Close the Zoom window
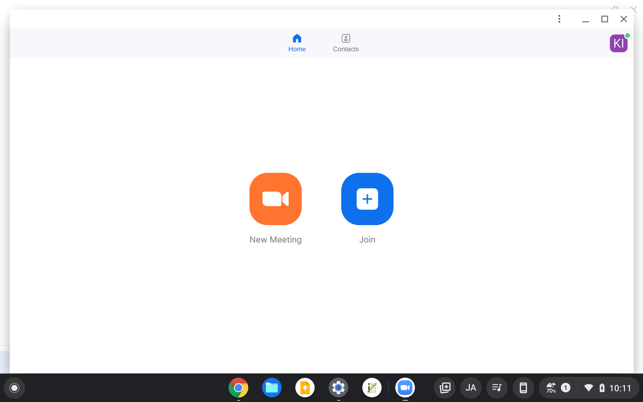The width and height of the screenshot is (643, 402). tap(624, 19)
